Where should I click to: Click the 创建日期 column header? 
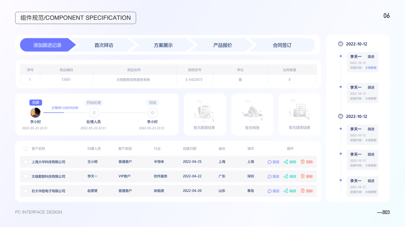coord(189,149)
